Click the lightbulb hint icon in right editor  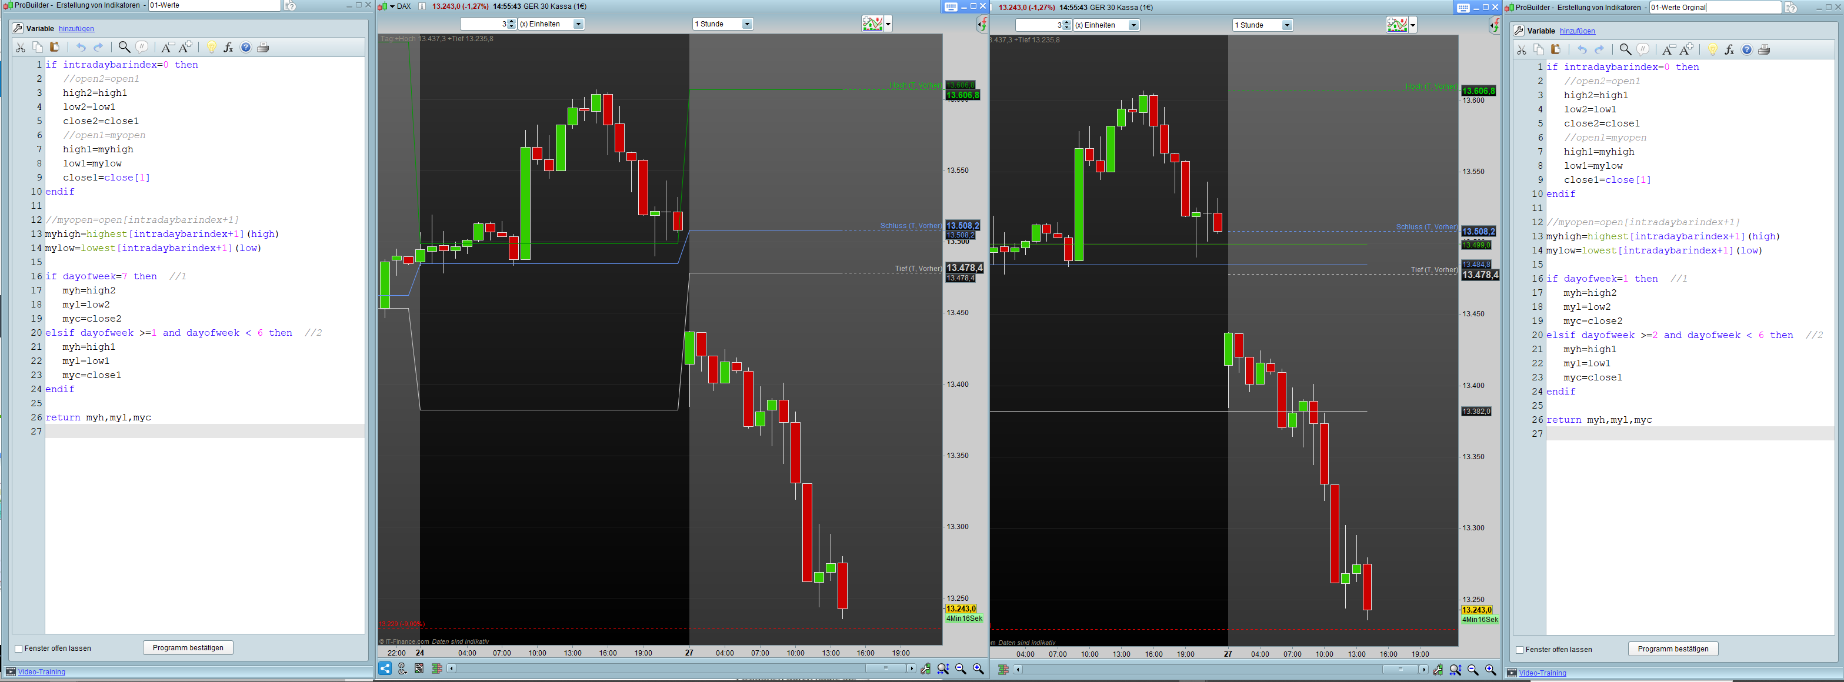tap(1712, 49)
